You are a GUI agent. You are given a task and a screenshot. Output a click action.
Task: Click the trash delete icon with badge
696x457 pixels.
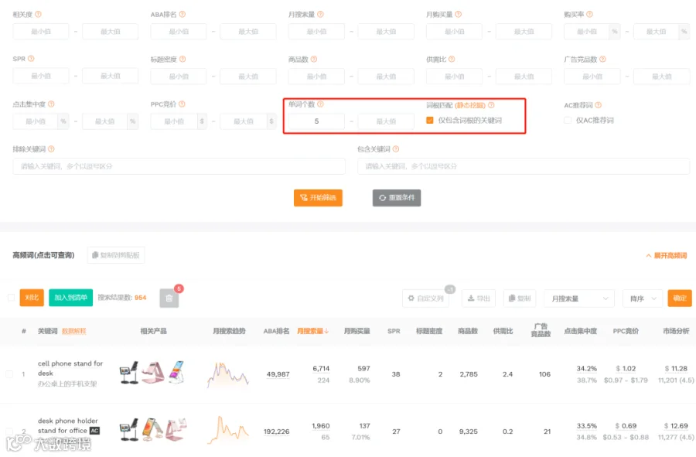(x=169, y=298)
